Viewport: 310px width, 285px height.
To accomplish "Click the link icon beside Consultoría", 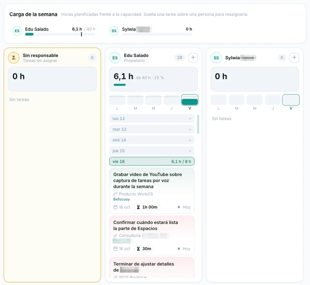I will 115,236.
